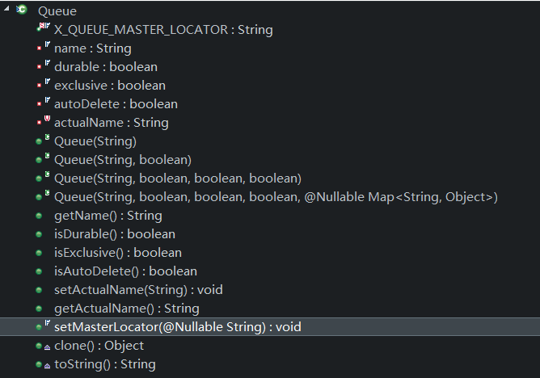Image resolution: width=540 pixels, height=378 pixels.
Task: Select constructor with @Nullable Map argument
Action: click(x=275, y=197)
